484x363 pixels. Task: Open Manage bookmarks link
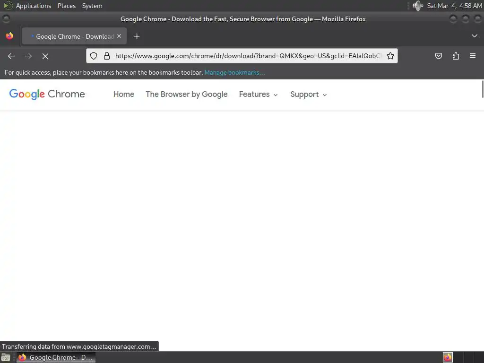click(x=234, y=72)
